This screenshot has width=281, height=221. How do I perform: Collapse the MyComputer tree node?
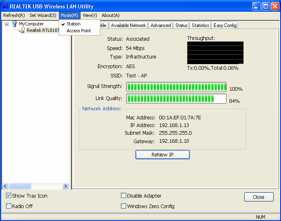click(x=6, y=24)
